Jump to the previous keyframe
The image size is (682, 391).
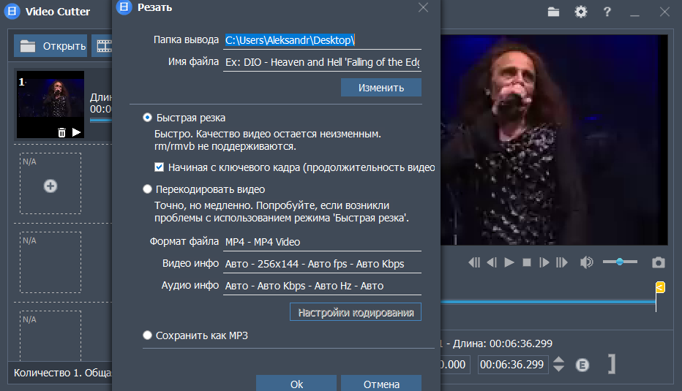tap(474, 262)
